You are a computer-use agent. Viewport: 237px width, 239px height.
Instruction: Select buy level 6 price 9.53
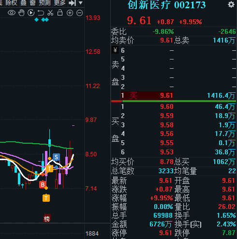[x=167, y=152]
